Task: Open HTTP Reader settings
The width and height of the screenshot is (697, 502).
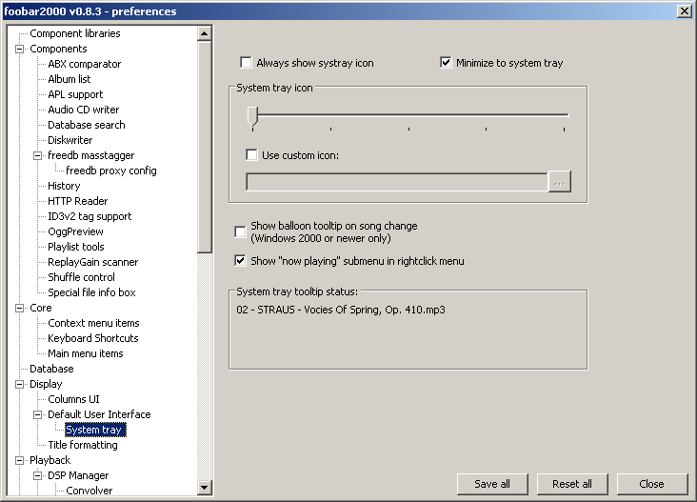Action: pos(78,201)
